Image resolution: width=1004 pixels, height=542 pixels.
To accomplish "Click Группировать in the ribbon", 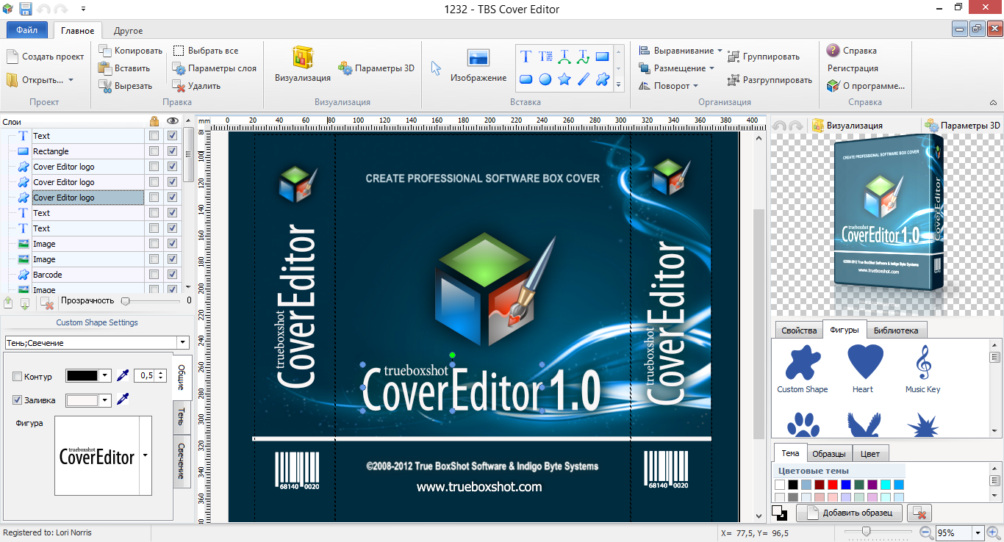I will (x=764, y=57).
